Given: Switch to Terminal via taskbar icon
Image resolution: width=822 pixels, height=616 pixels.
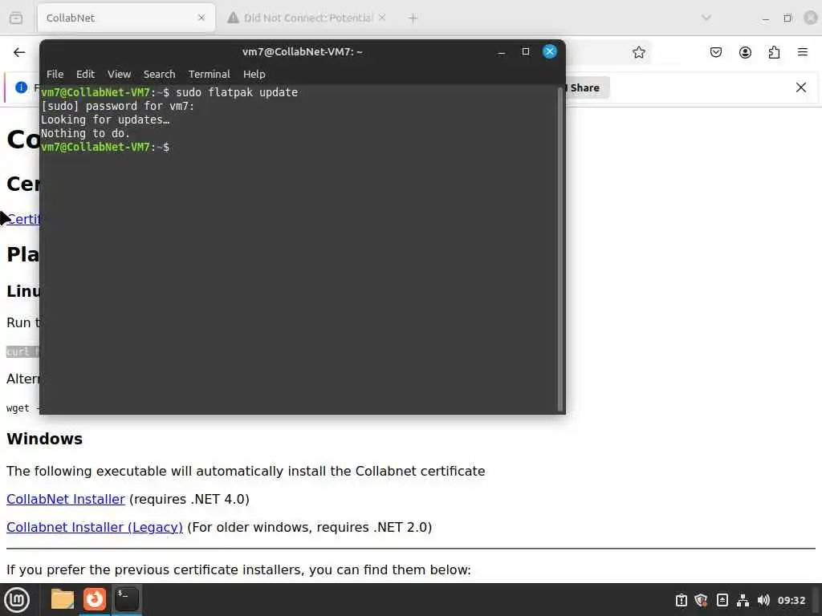Looking at the screenshot, I should 126,599.
